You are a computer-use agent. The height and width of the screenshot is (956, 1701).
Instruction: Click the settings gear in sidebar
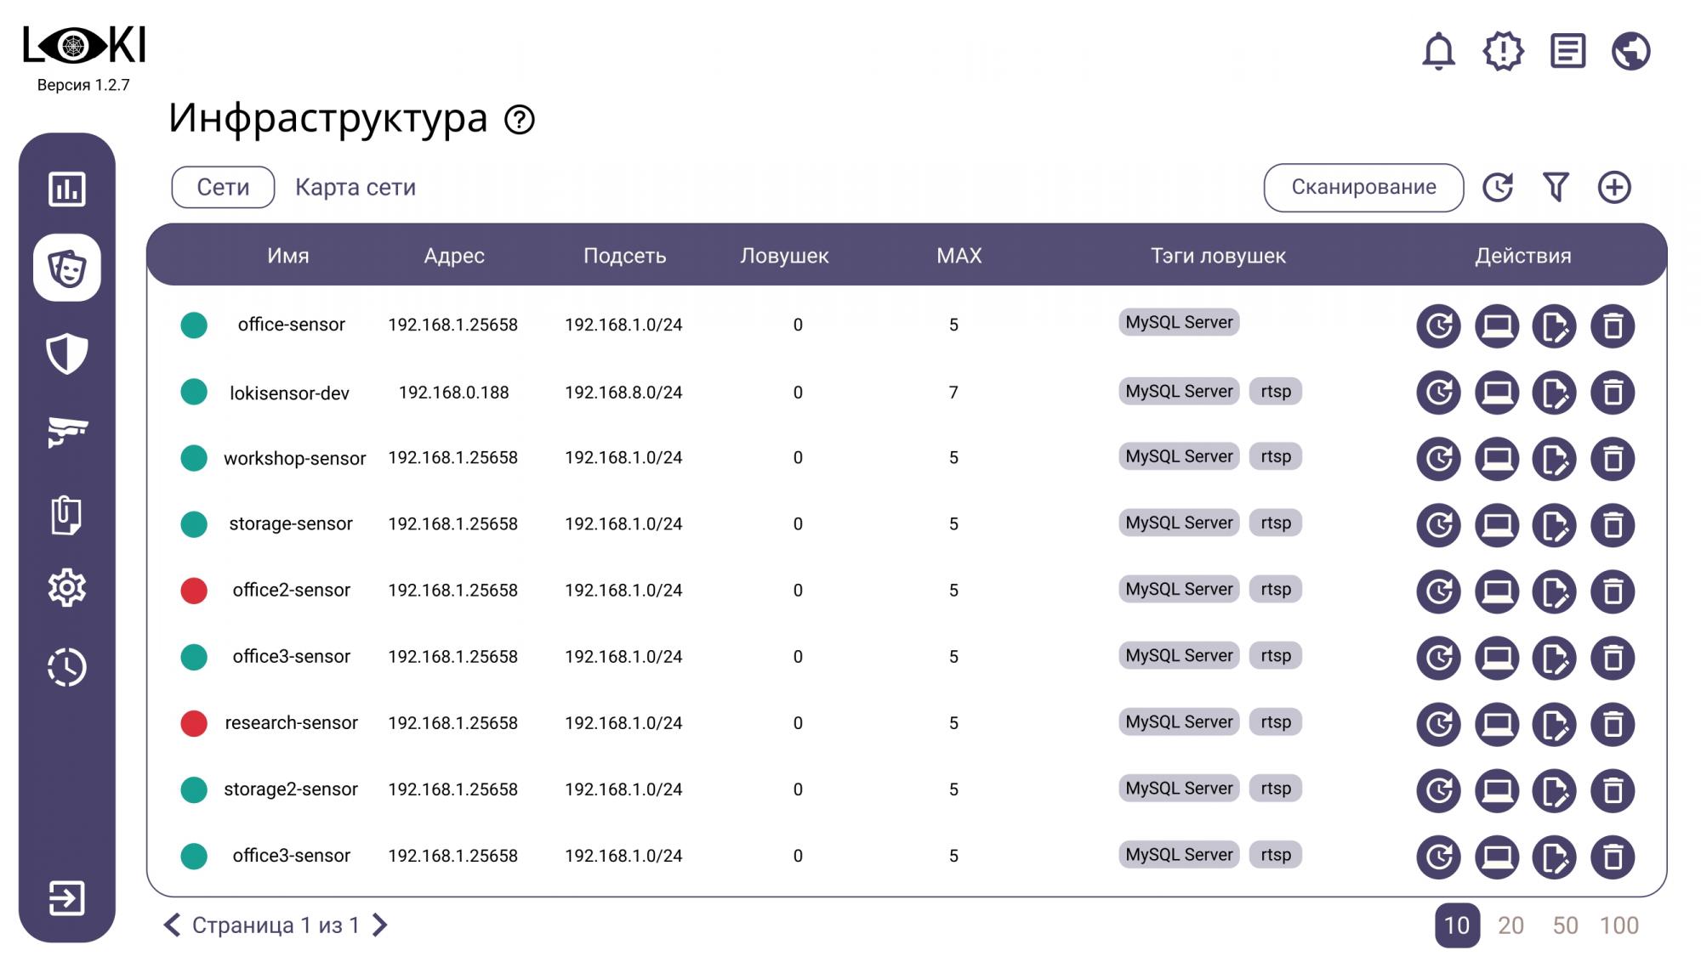click(x=67, y=587)
